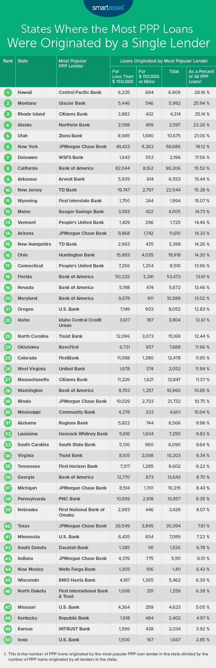Click "Central Pacific Bank" in the Hawaii row
Image resolution: width=216 pixels, height=668 pixels.
click(80, 92)
